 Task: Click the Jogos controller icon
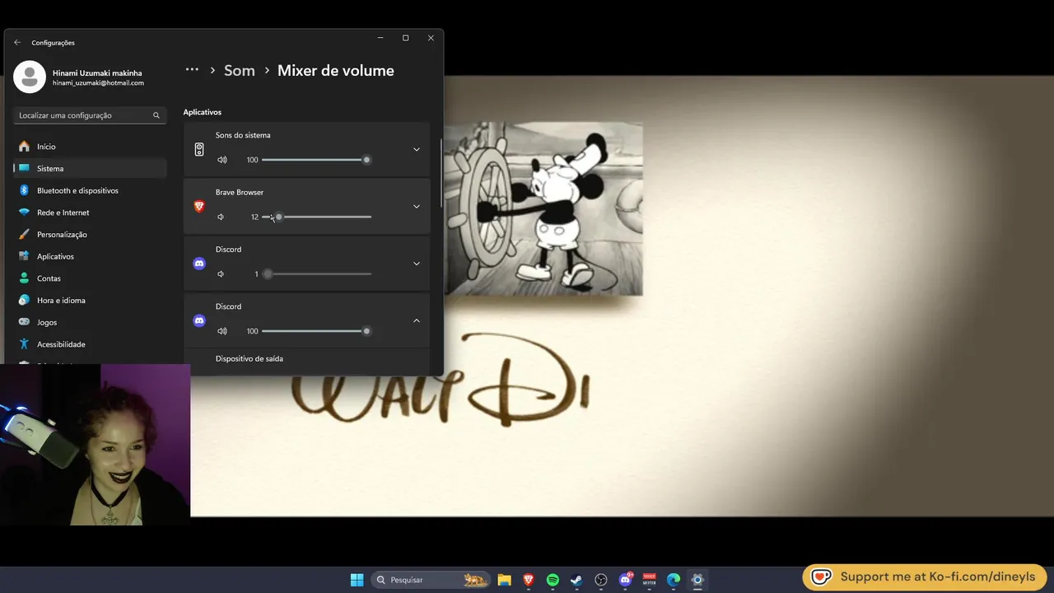24,322
